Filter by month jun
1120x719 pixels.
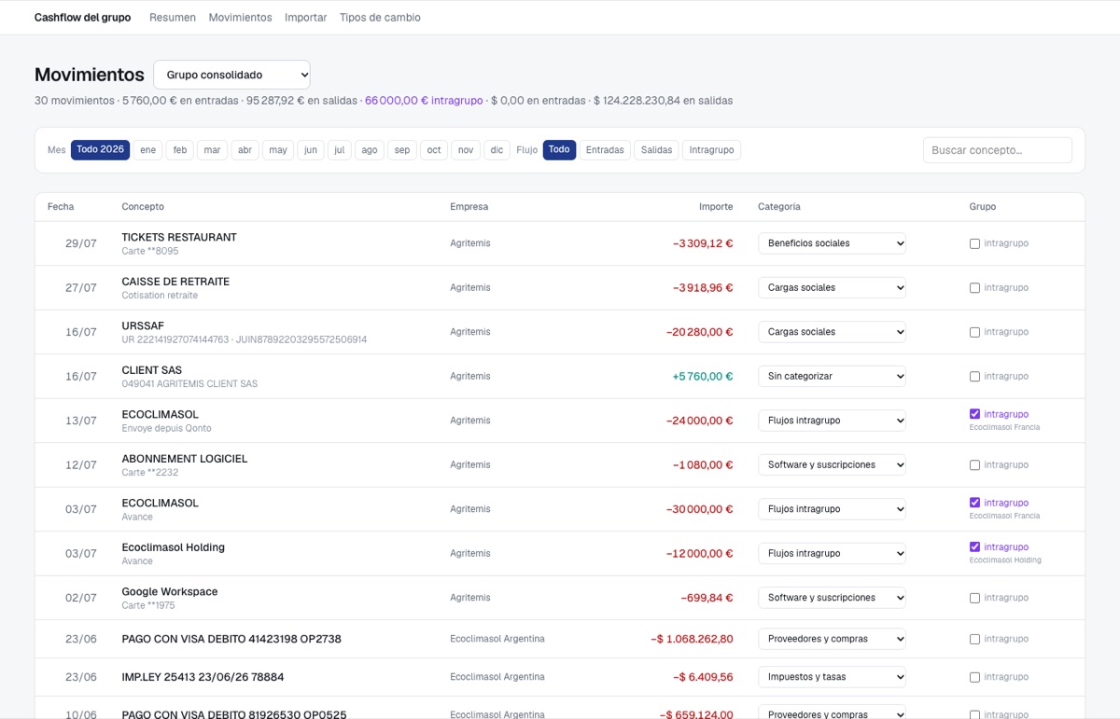pos(311,150)
